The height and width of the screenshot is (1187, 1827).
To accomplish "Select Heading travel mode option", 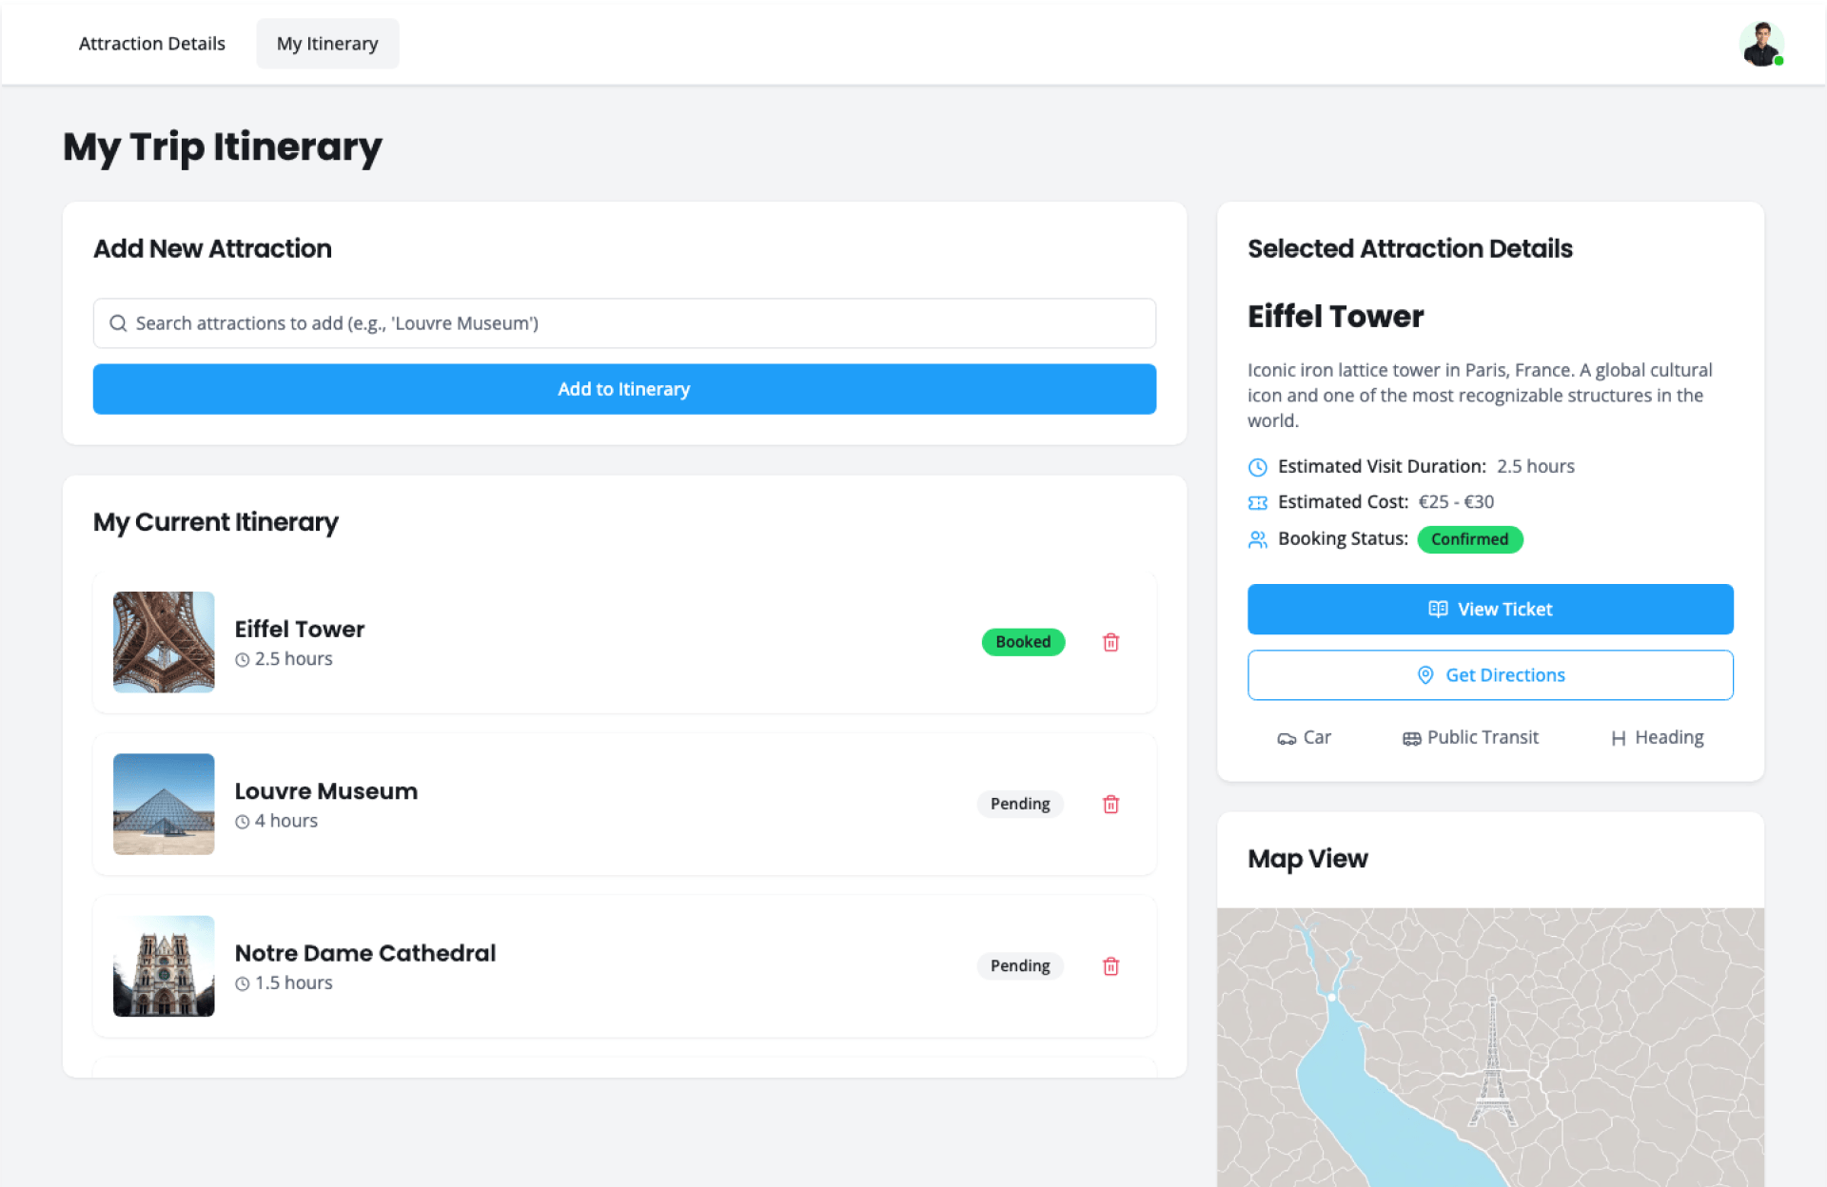I will [x=1657, y=737].
